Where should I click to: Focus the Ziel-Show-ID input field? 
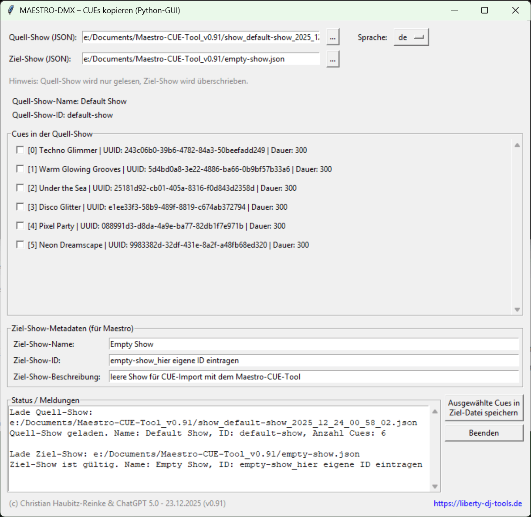point(314,360)
